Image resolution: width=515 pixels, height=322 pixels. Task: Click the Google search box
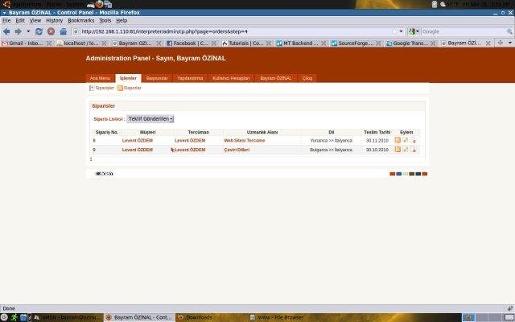(463, 31)
